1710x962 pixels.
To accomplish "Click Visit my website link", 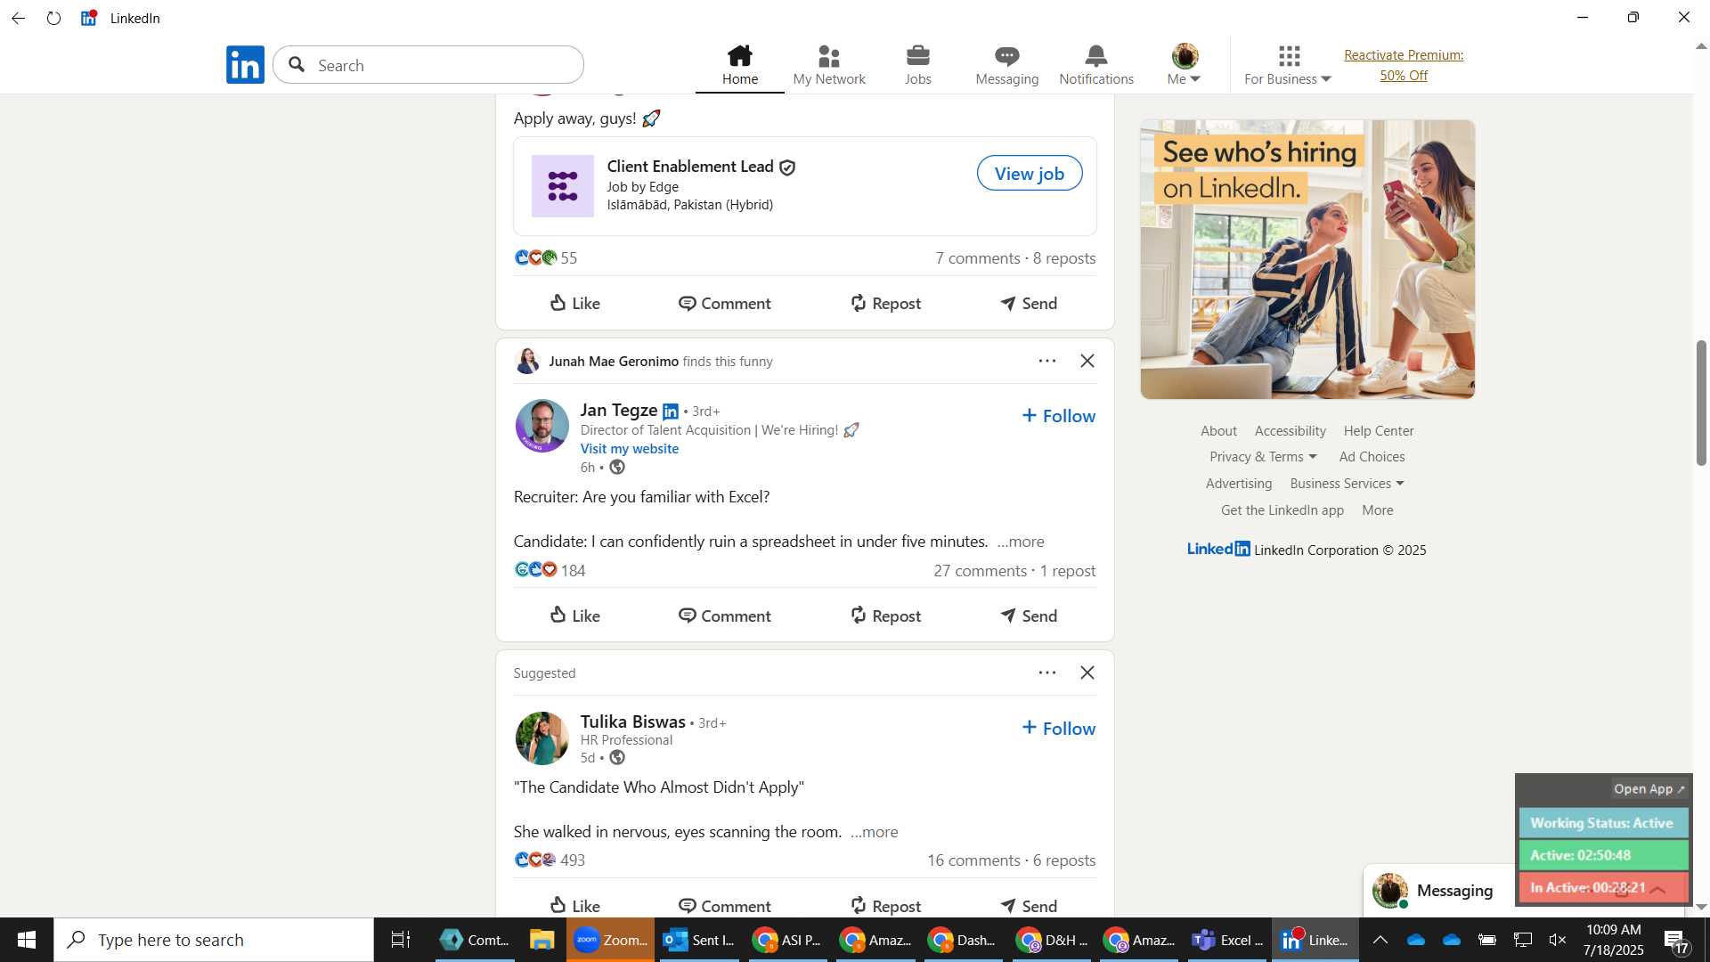I will point(629,449).
